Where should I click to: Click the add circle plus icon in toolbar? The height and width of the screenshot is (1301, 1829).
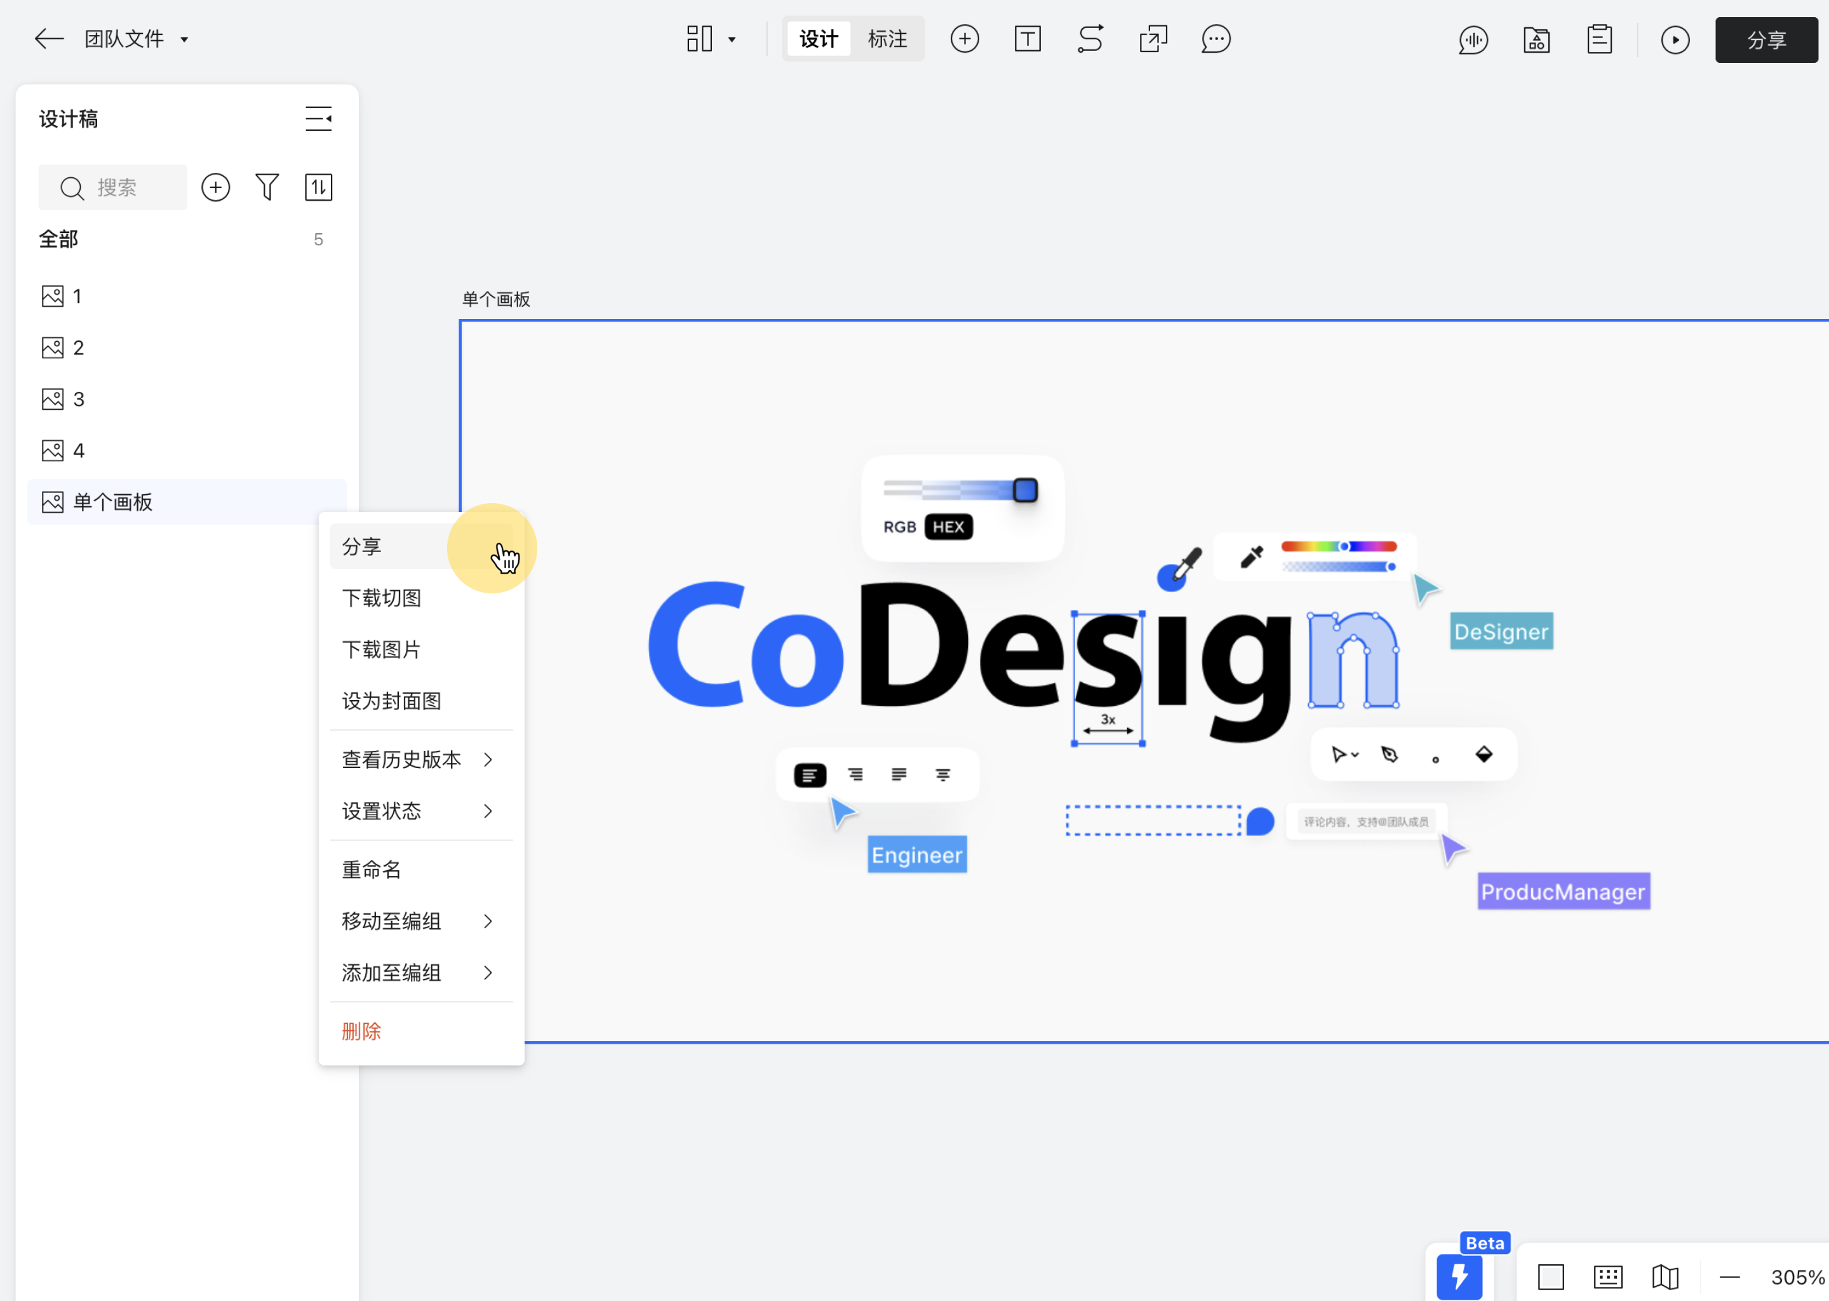[964, 39]
